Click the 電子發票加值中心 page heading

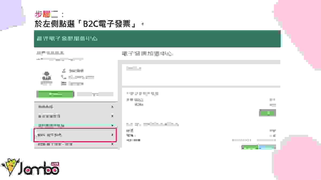pyautogui.click(x=147, y=54)
